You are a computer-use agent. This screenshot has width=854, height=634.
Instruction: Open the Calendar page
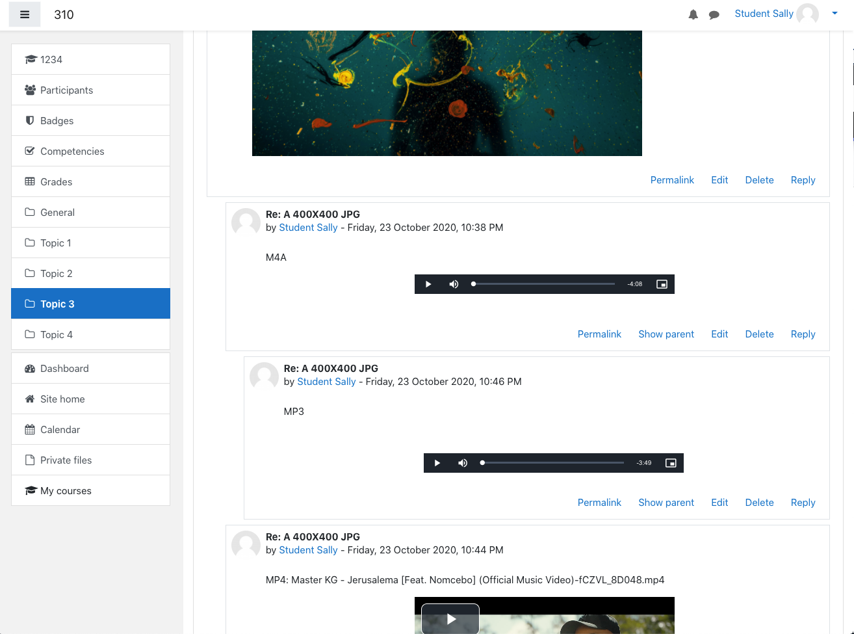(91, 429)
